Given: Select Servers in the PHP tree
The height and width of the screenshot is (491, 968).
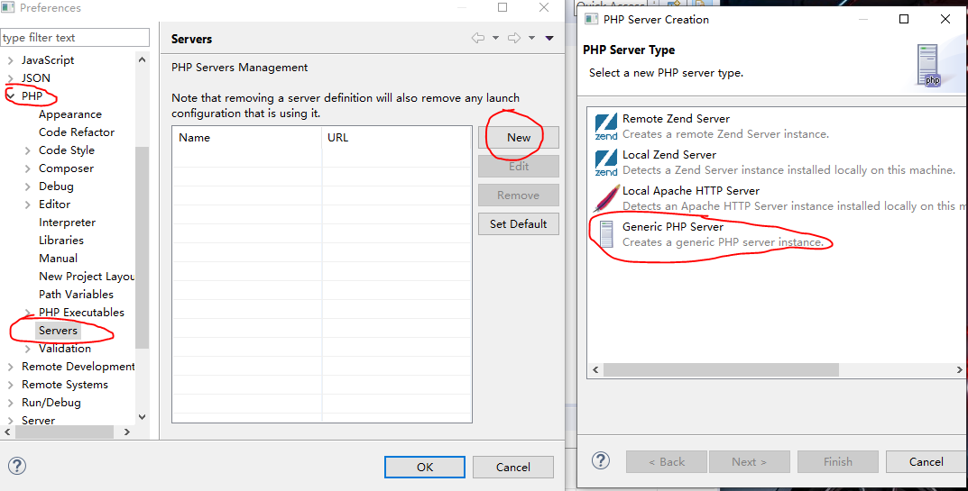Looking at the screenshot, I should pos(58,330).
